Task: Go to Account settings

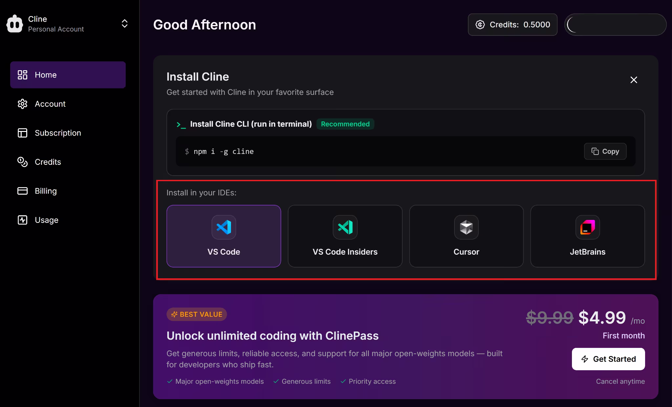Action: click(68, 104)
